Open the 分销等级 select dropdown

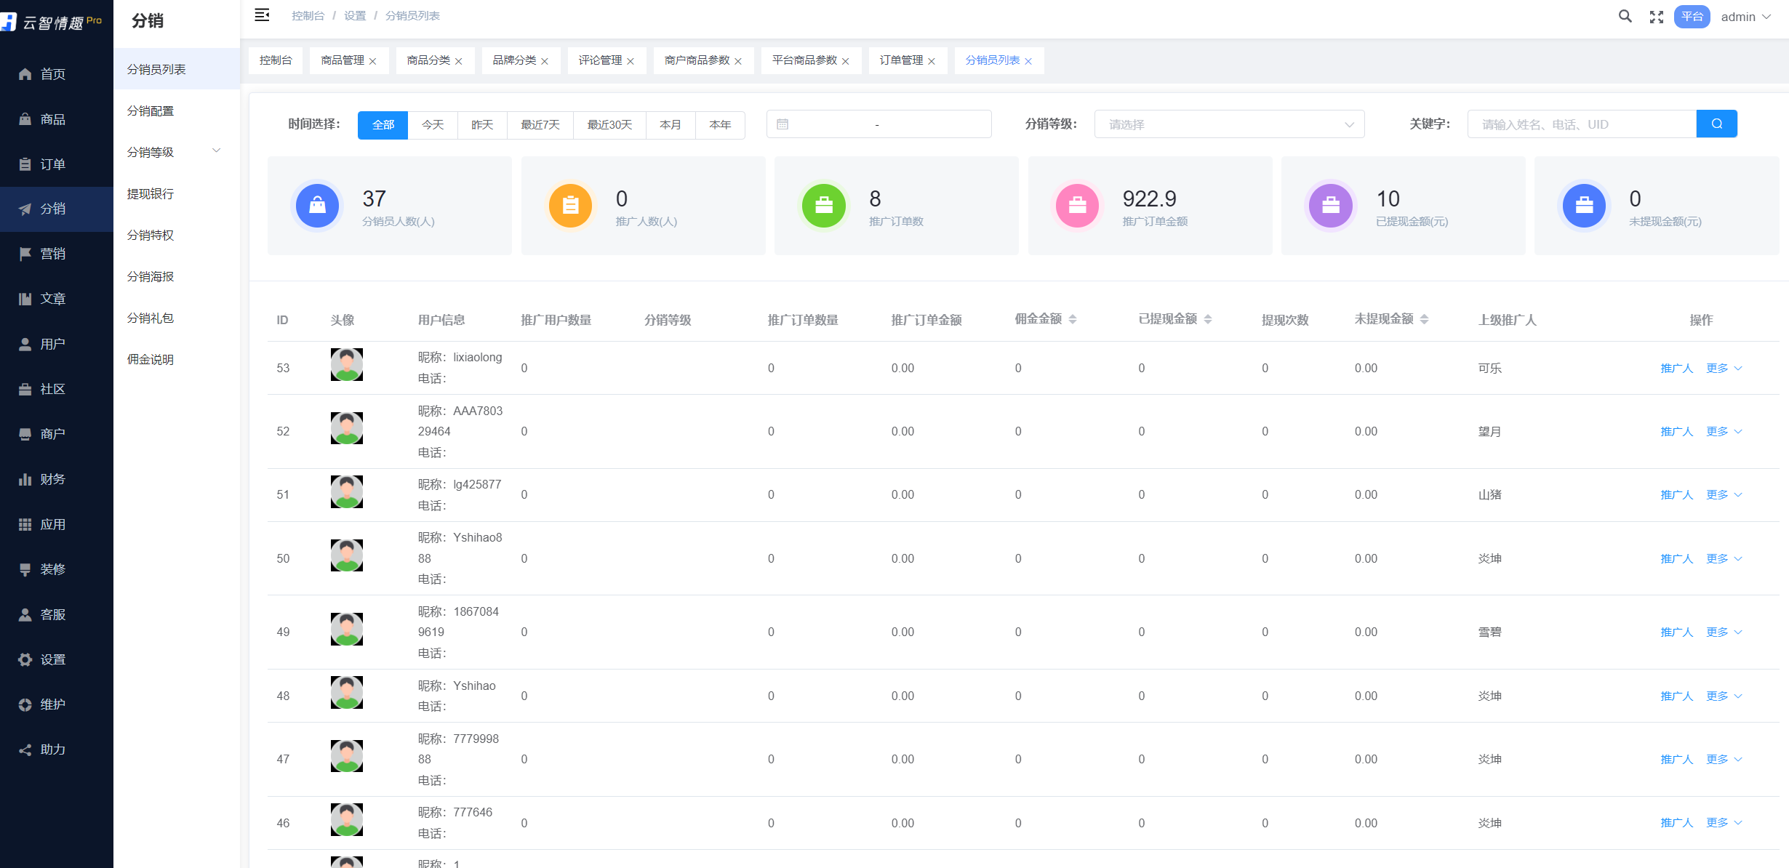coord(1229,124)
